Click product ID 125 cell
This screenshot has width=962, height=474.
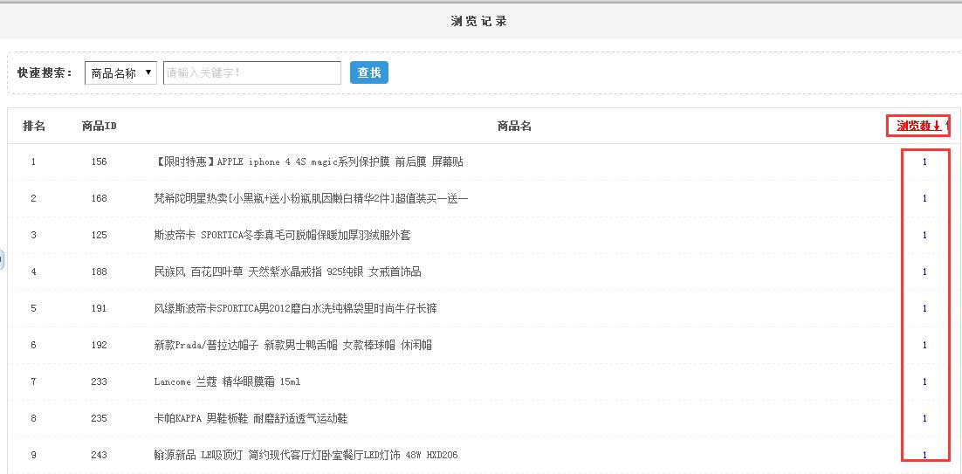coord(99,235)
